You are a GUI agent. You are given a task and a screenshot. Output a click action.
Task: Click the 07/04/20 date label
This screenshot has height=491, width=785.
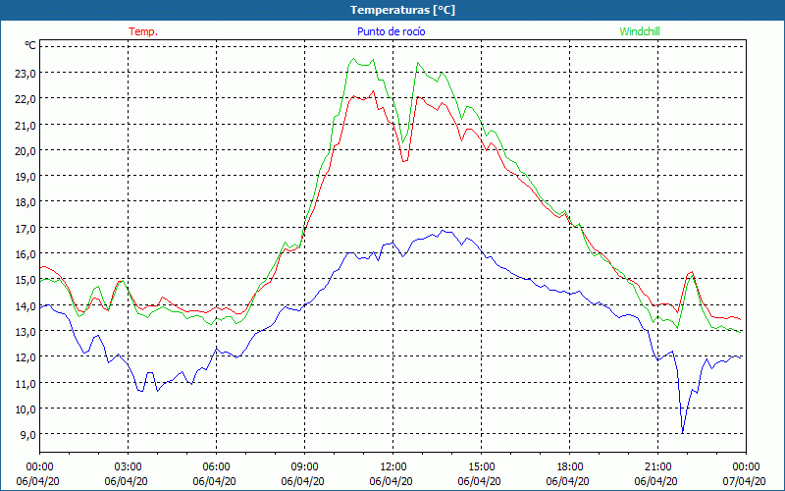coord(744,481)
